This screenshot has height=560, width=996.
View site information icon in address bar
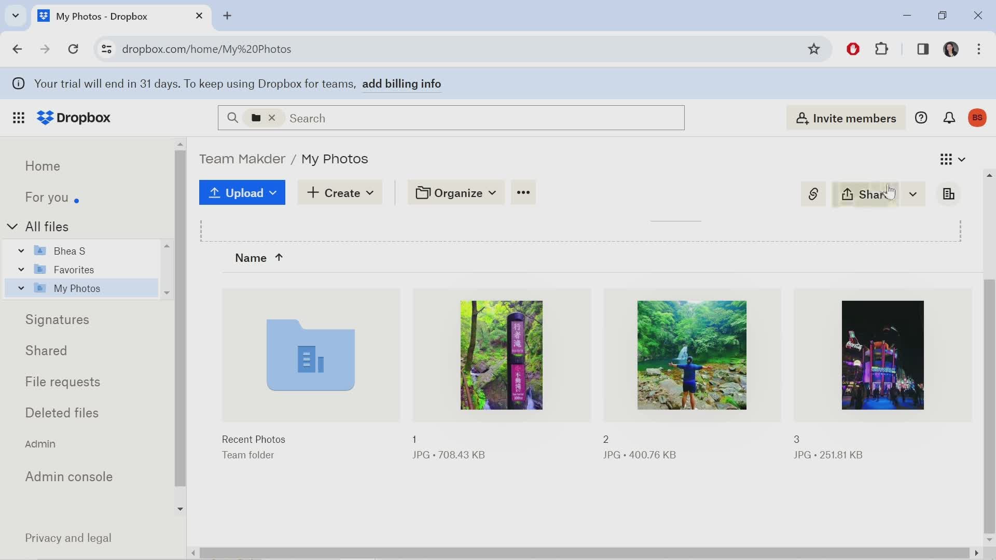(106, 49)
